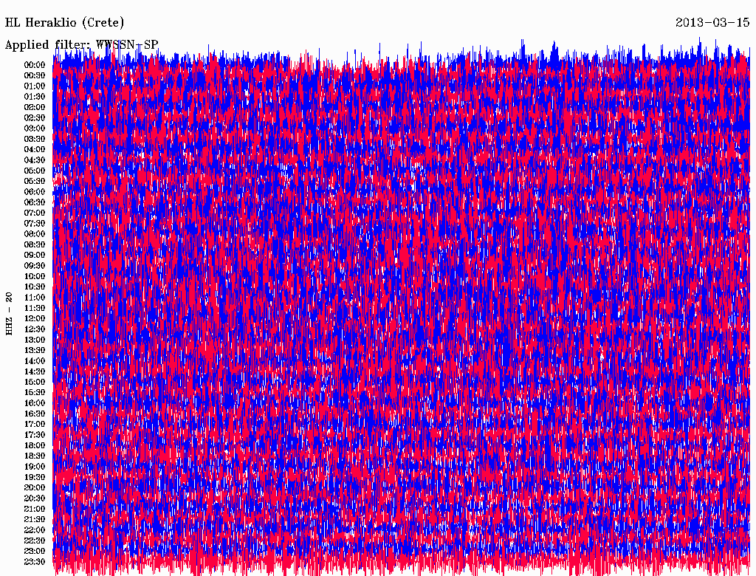Click the 10:30 trace time label
The image size is (756, 576).
(35, 287)
